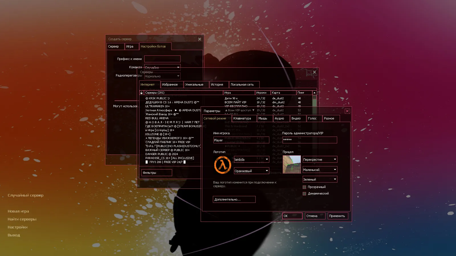
Task: Close the Параметры settings window
Action: [347, 111]
